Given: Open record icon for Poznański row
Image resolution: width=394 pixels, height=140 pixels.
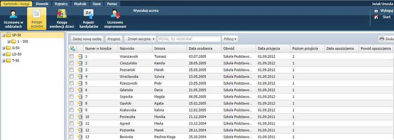Looking at the screenshot, I should tap(80, 70).
